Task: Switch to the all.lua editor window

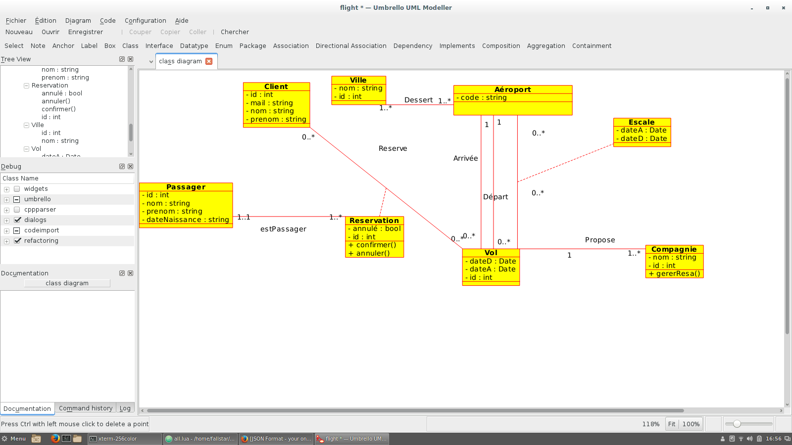Action: [x=200, y=439]
